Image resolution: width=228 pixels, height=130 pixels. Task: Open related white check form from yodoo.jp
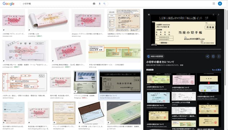(184, 96)
